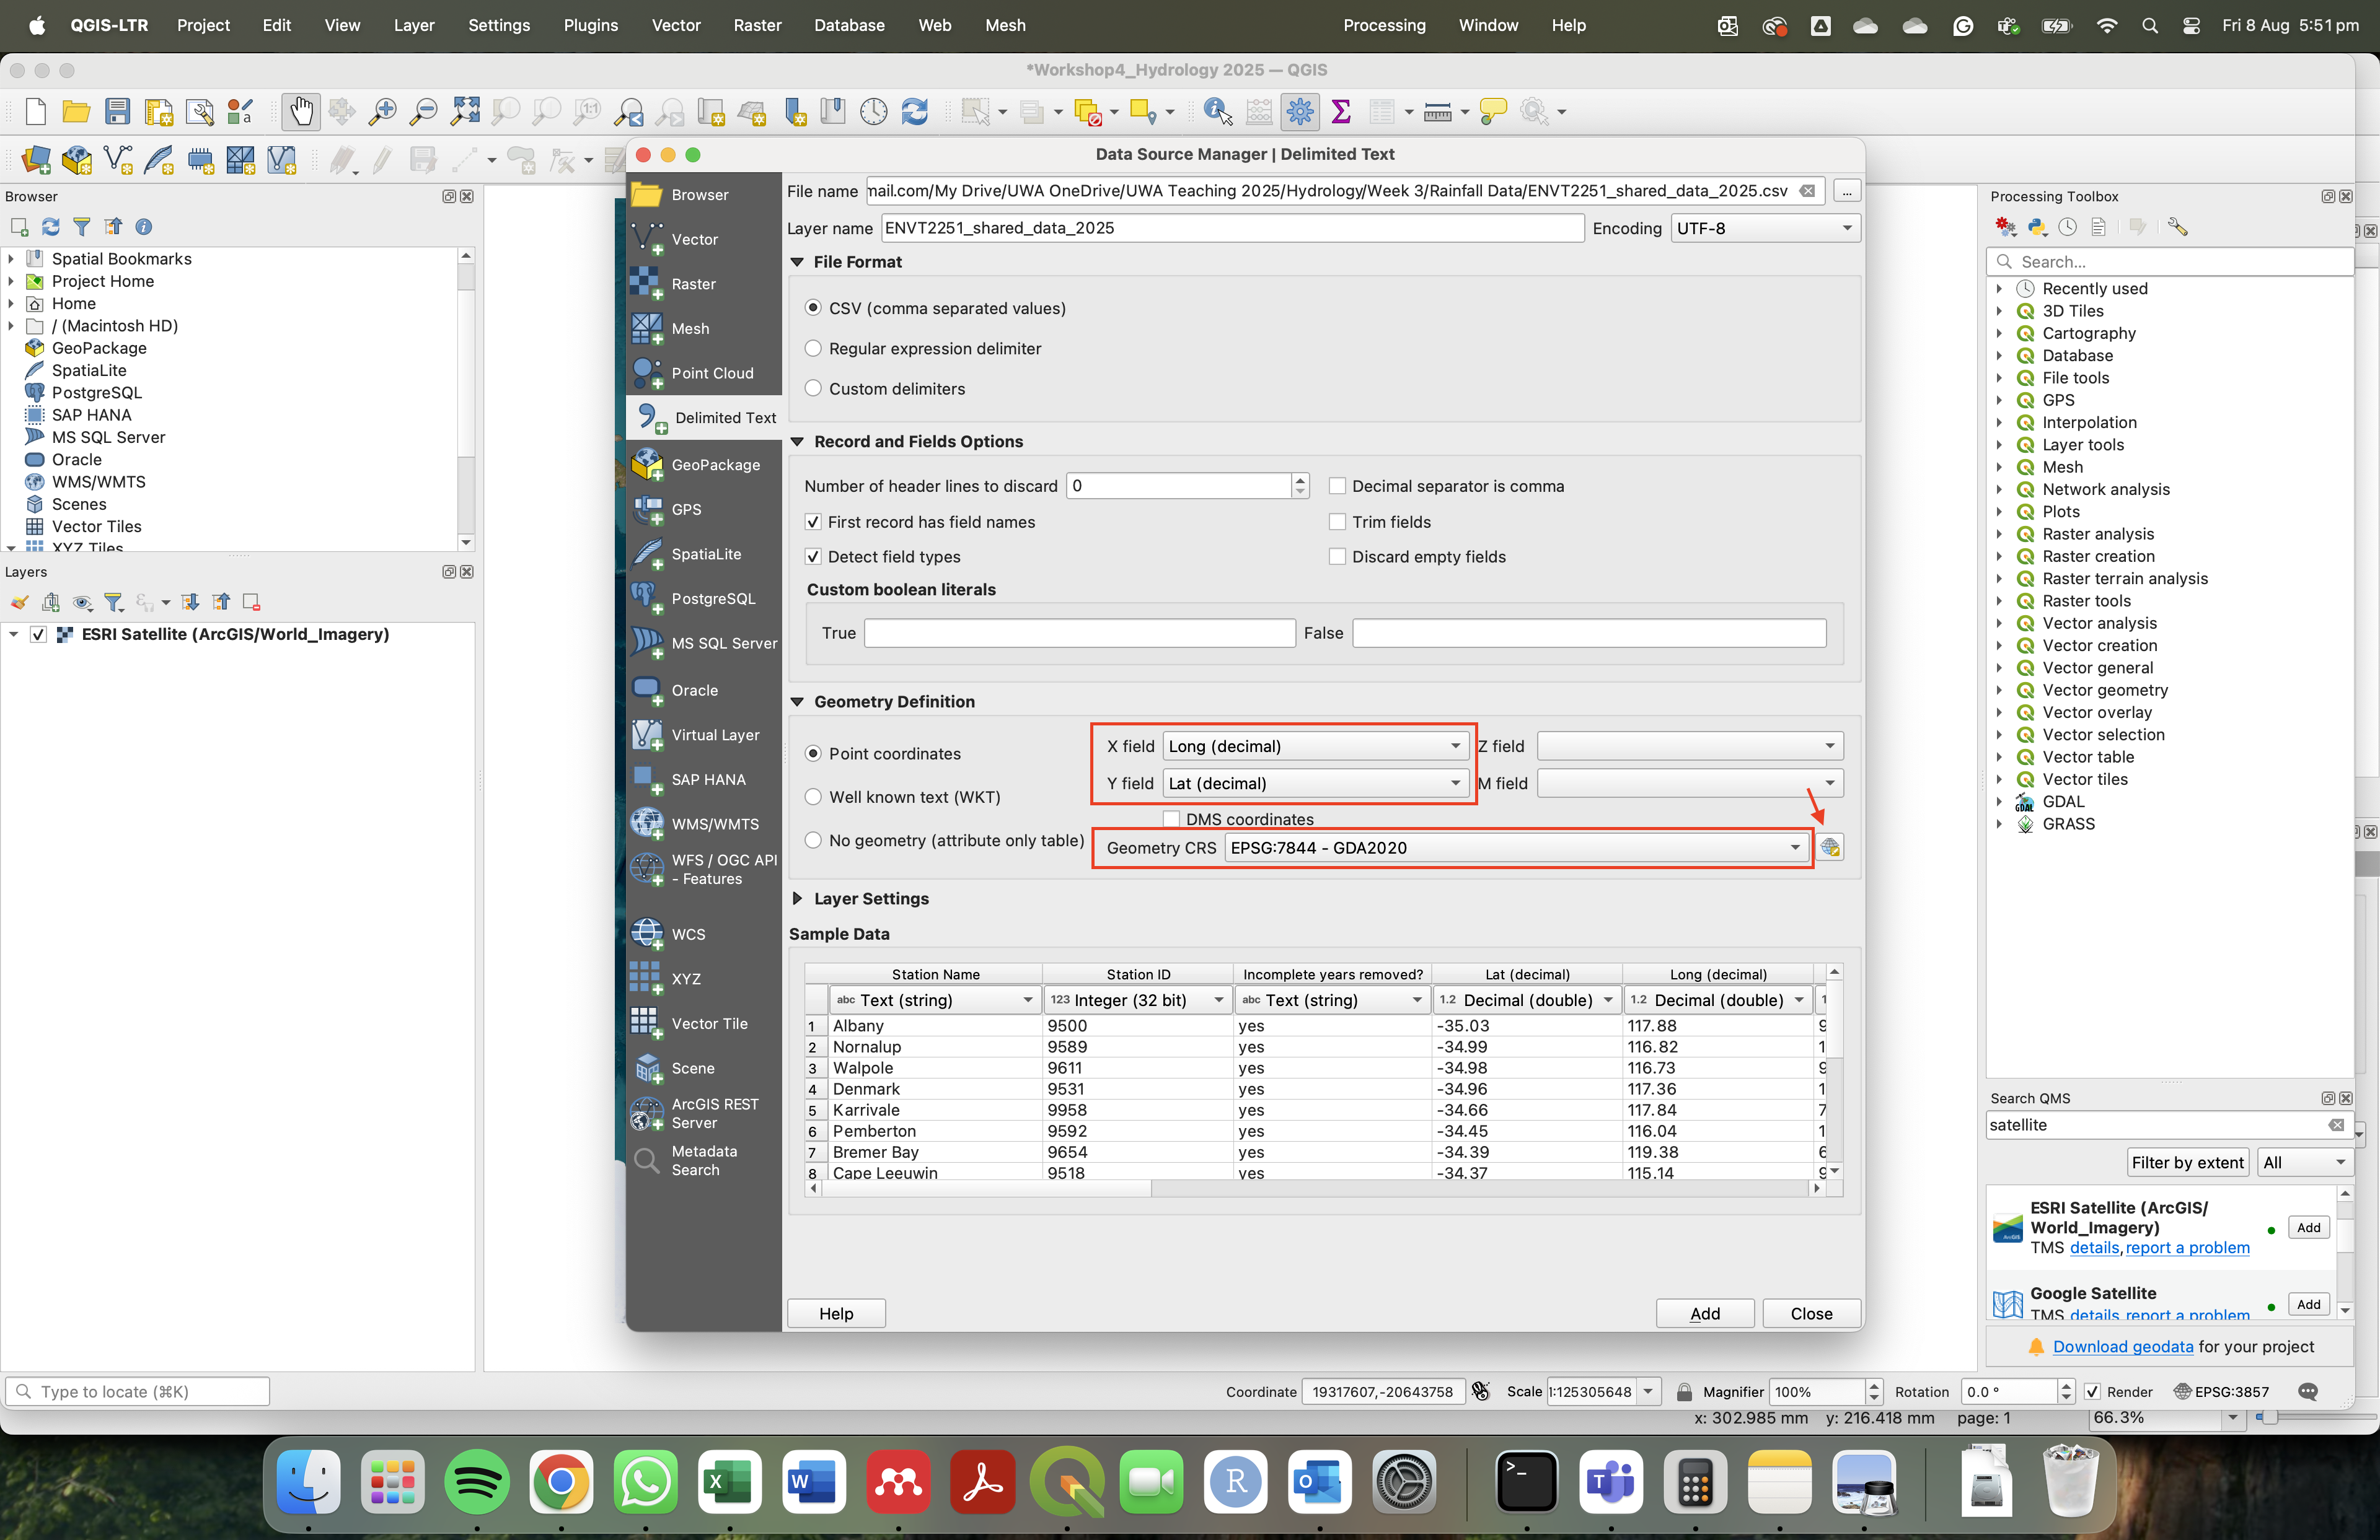Screen dimensions: 2380x1540
Task: Click the Open Project folder icon
Action: (76, 112)
